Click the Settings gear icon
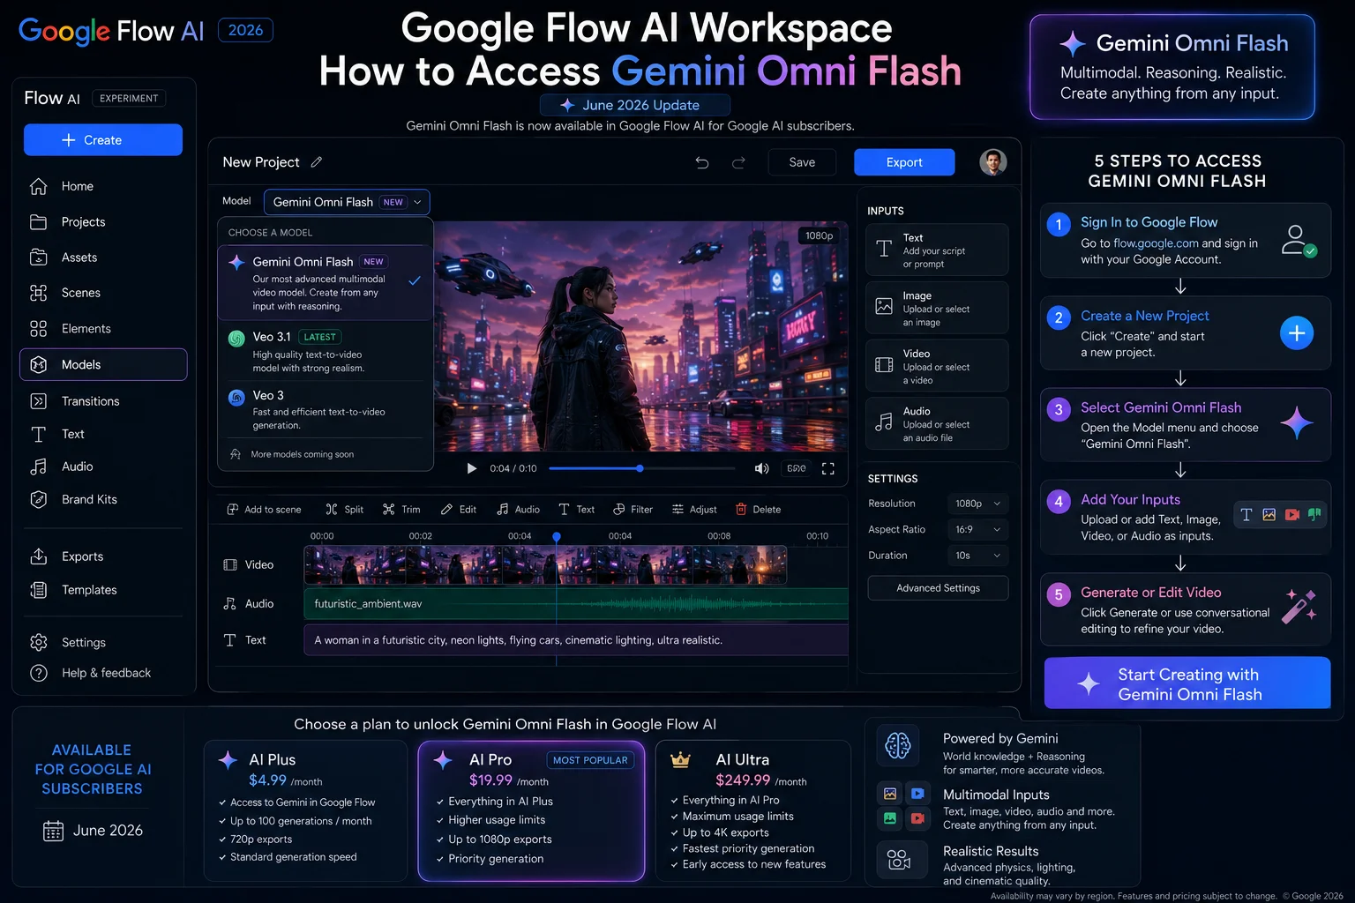 [x=39, y=642]
